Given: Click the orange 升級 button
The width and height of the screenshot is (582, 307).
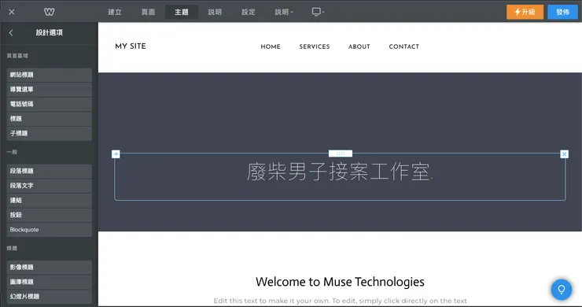Looking at the screenshot, I should [525, 12].
